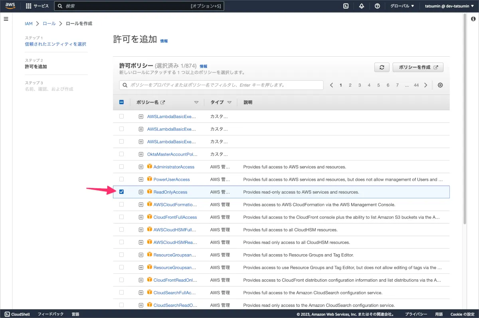Image resolution: width=479 pixels, height=318 pixels.
Task: Check the AdministratorAccess policy checkbox
Action: 121,167
